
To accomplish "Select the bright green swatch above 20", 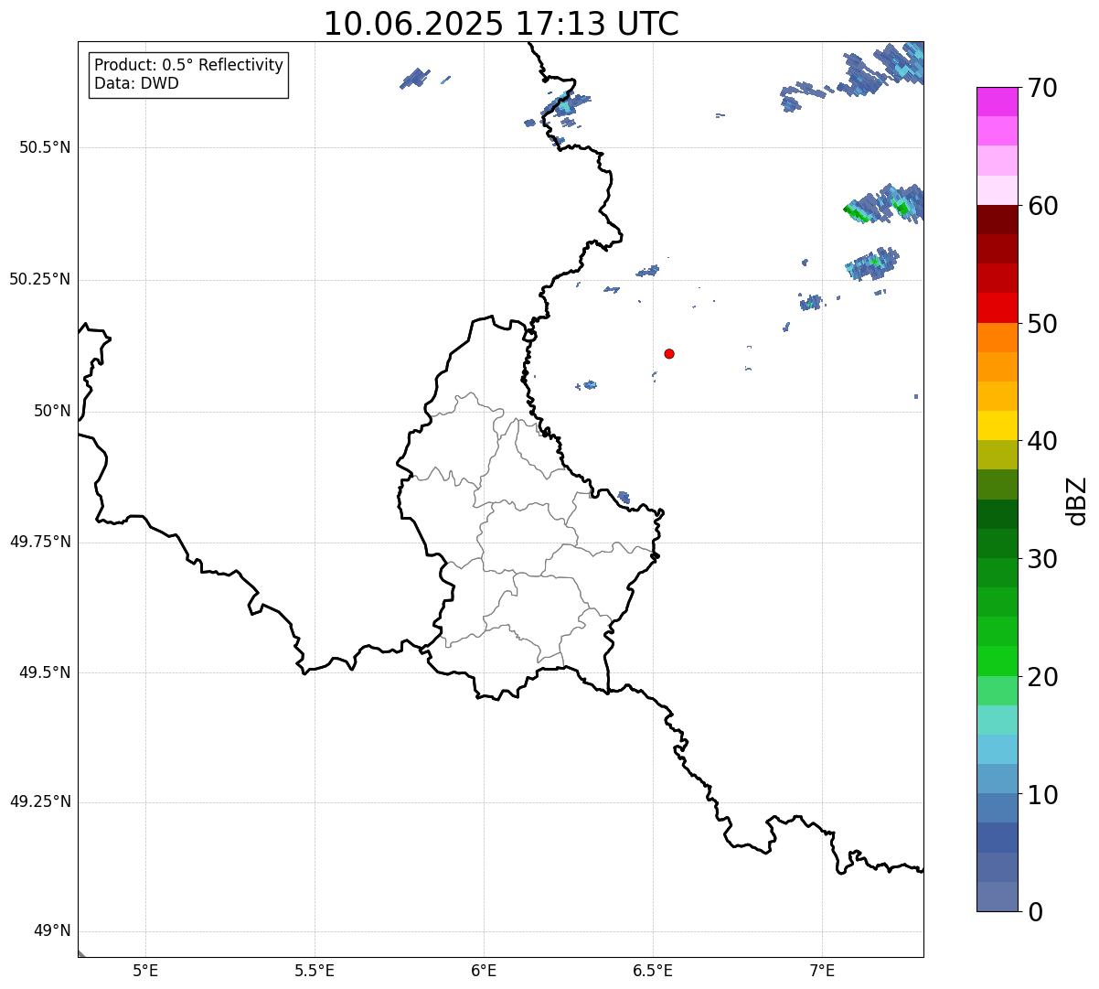I will click(997, 661).
